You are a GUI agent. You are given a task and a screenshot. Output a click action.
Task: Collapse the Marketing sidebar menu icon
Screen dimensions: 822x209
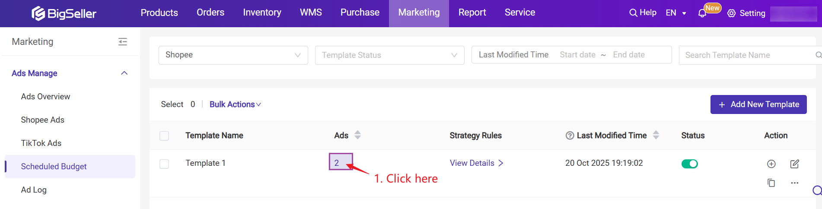(123, 42)
